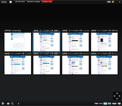Click the foxtab logo
Viewport: 122px width, 106px height.
click(x=4, y=2)
